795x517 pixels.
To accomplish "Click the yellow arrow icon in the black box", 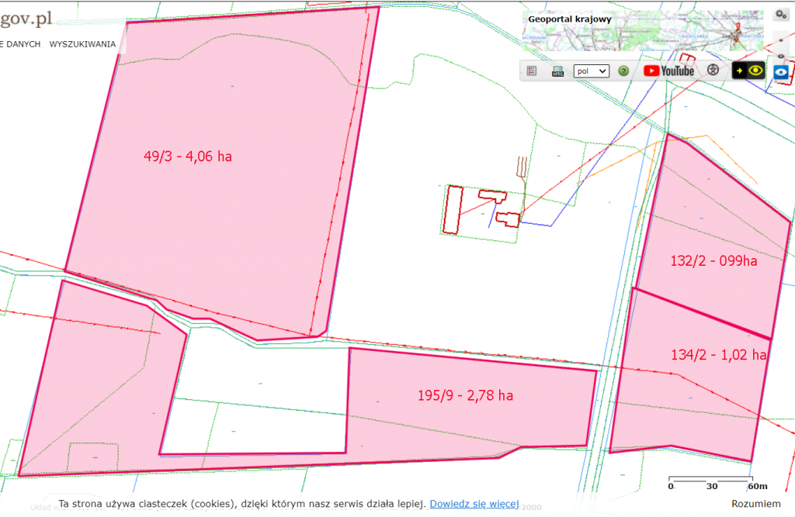I will [739, 71].
